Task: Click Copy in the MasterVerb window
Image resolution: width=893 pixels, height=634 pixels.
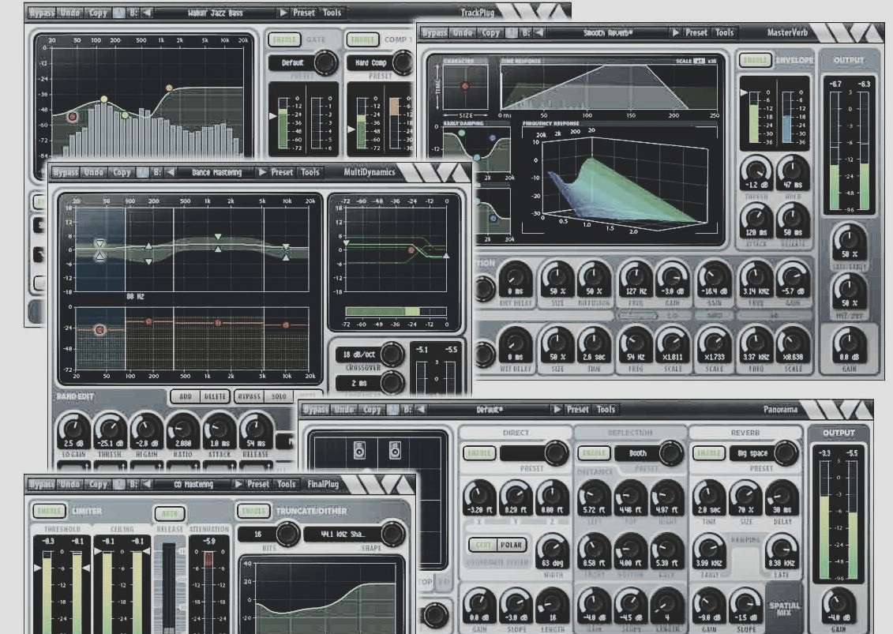Action: (490, 33)
